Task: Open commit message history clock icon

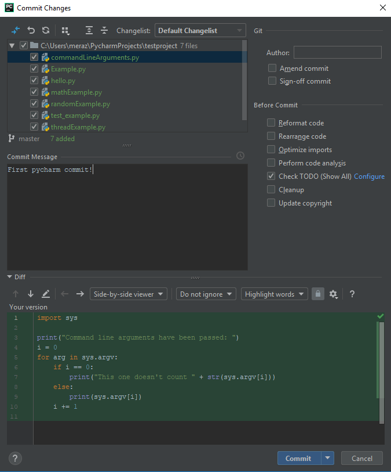Action: [240, 156]
